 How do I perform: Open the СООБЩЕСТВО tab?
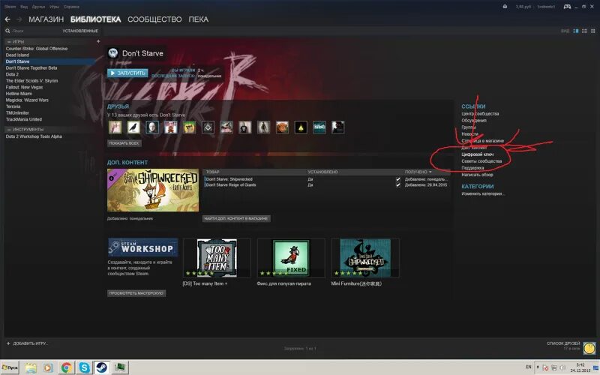tap(154, 19)
